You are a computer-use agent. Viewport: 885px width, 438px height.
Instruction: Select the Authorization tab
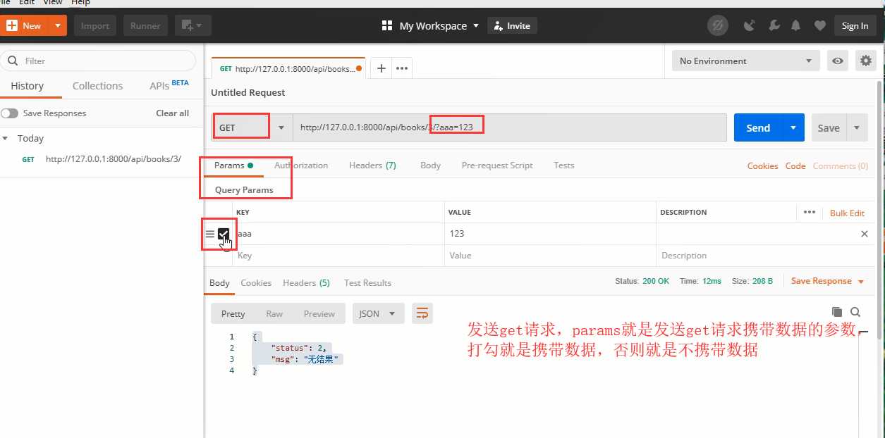pyautogui.click(x=301, y=165)
